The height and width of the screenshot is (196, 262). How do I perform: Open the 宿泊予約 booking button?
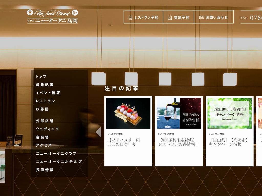coord(179,17)
